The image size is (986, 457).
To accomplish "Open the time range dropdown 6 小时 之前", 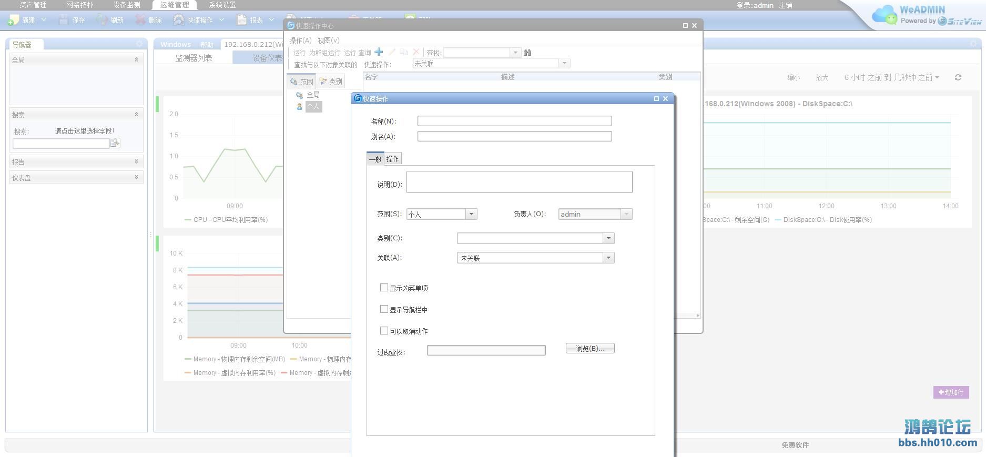I will 891,77.
